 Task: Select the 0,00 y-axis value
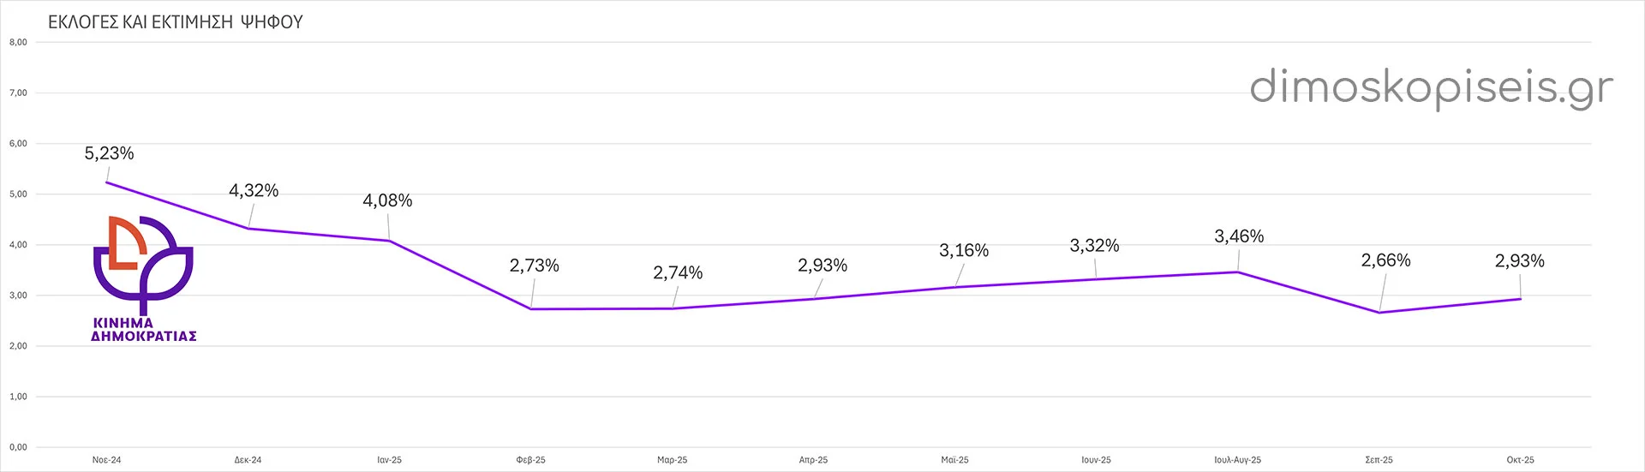click(x=18, y=447)
